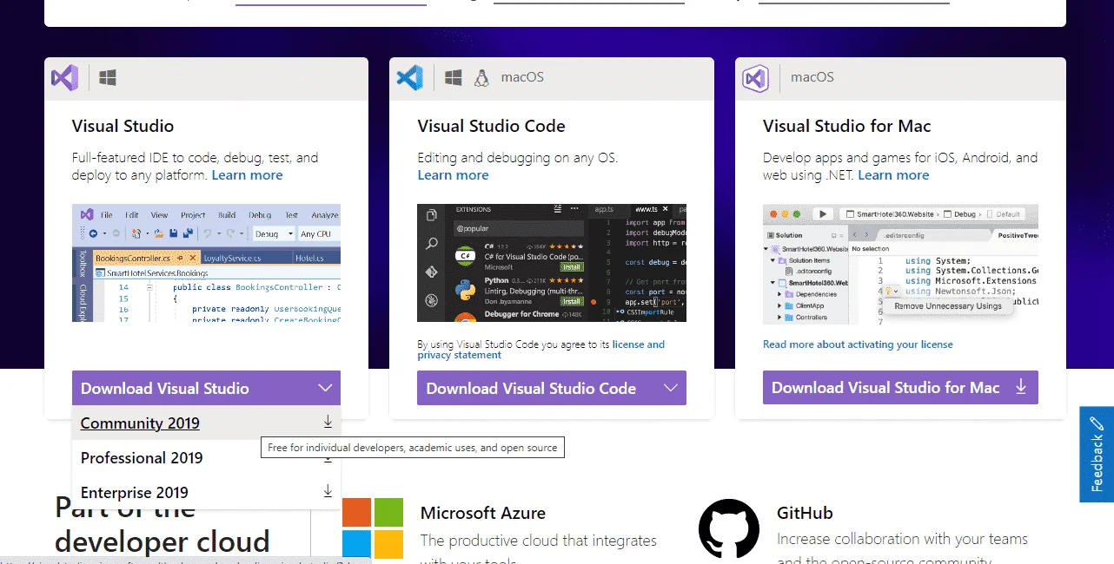Click the Visual Studio for Mac logo icon
The image size is (1114, 564).
coord(755,78)
